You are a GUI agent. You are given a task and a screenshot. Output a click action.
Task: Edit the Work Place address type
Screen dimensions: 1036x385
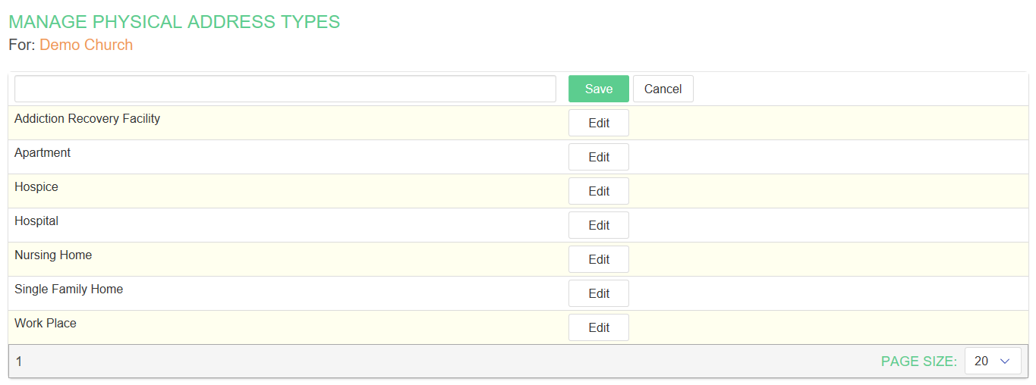pyautogui.click(x=598, y=327)
